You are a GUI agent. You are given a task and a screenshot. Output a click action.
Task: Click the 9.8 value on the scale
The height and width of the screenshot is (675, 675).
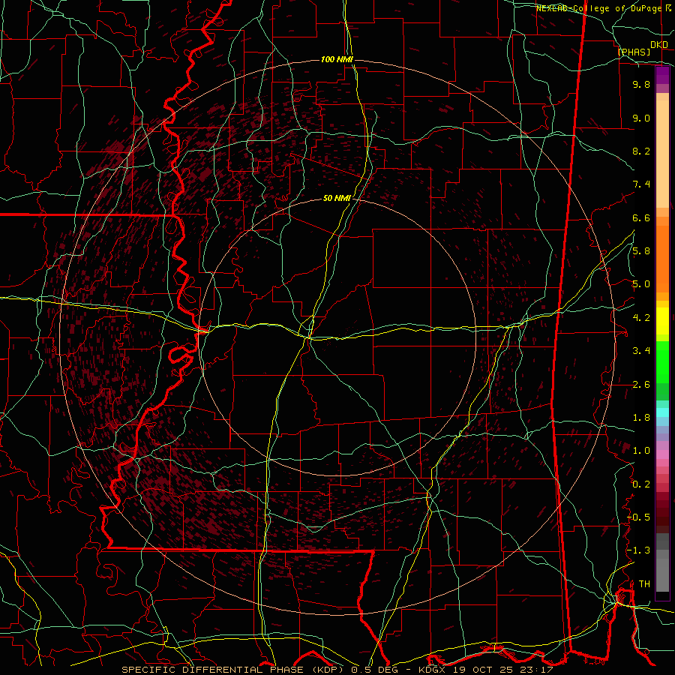pyautogui.click(x=641, y=84)
